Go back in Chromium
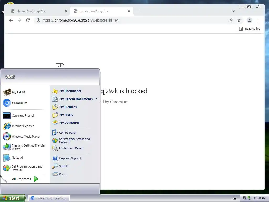The image size is (269, 202). click(x=11, y=20)
